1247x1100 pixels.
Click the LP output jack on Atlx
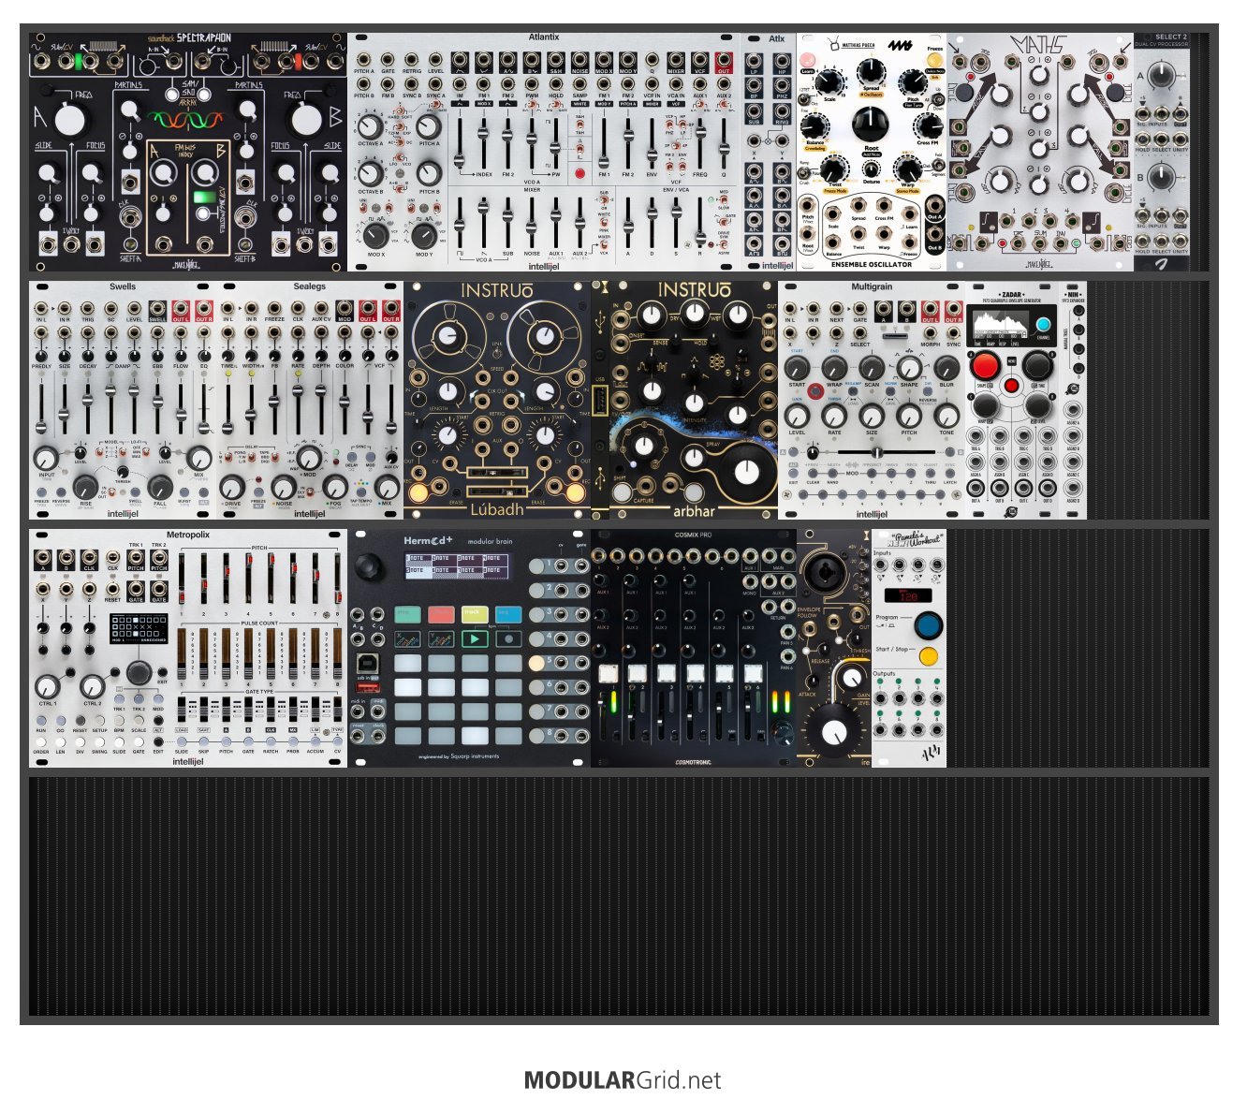pos(754,61)
